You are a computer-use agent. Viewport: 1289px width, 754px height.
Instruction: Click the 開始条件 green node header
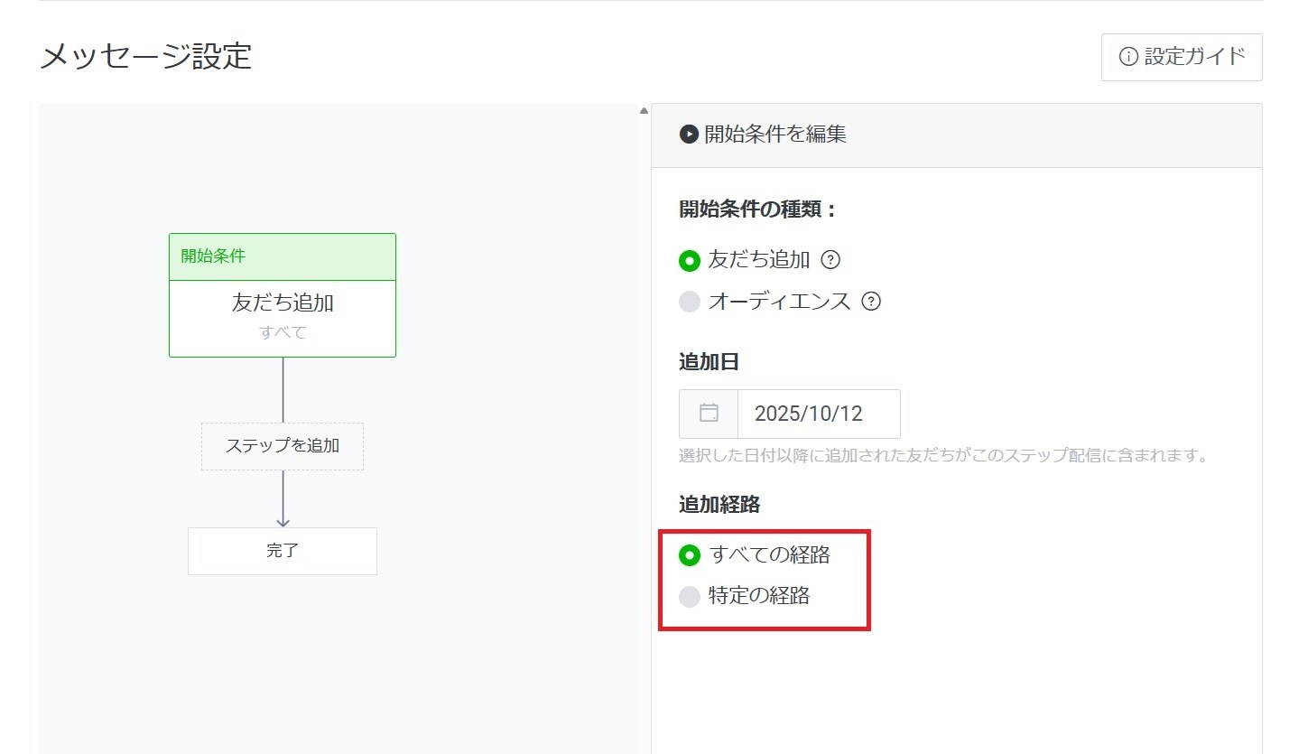pos(283,256)
